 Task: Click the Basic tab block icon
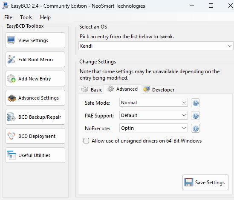tap(85, 89)
